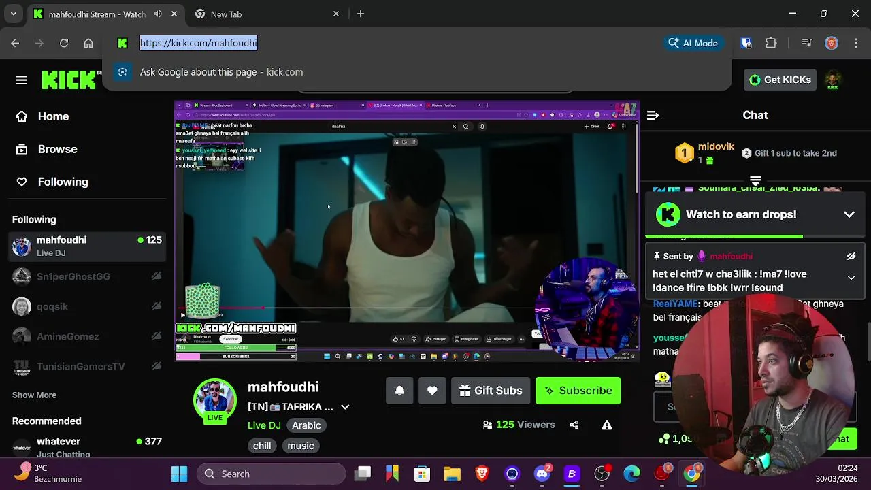Open Microsoft Store from the taskbar
This screenshot has height=490, width=871.
click(x=422, y=474)
